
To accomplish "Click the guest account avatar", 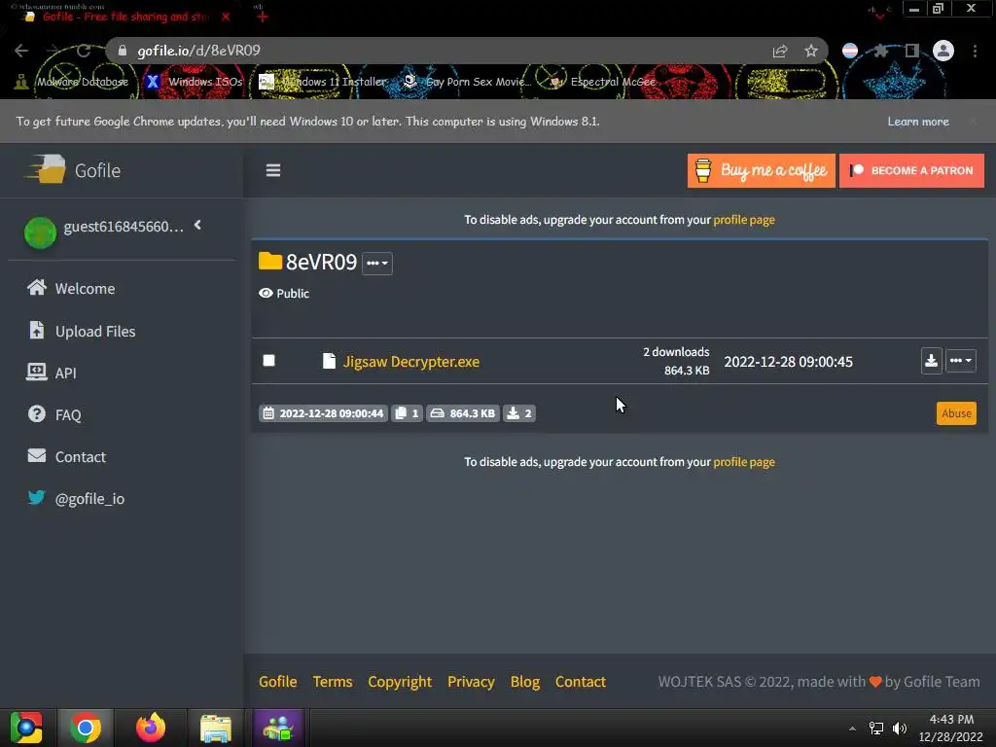I will point(40,232).
